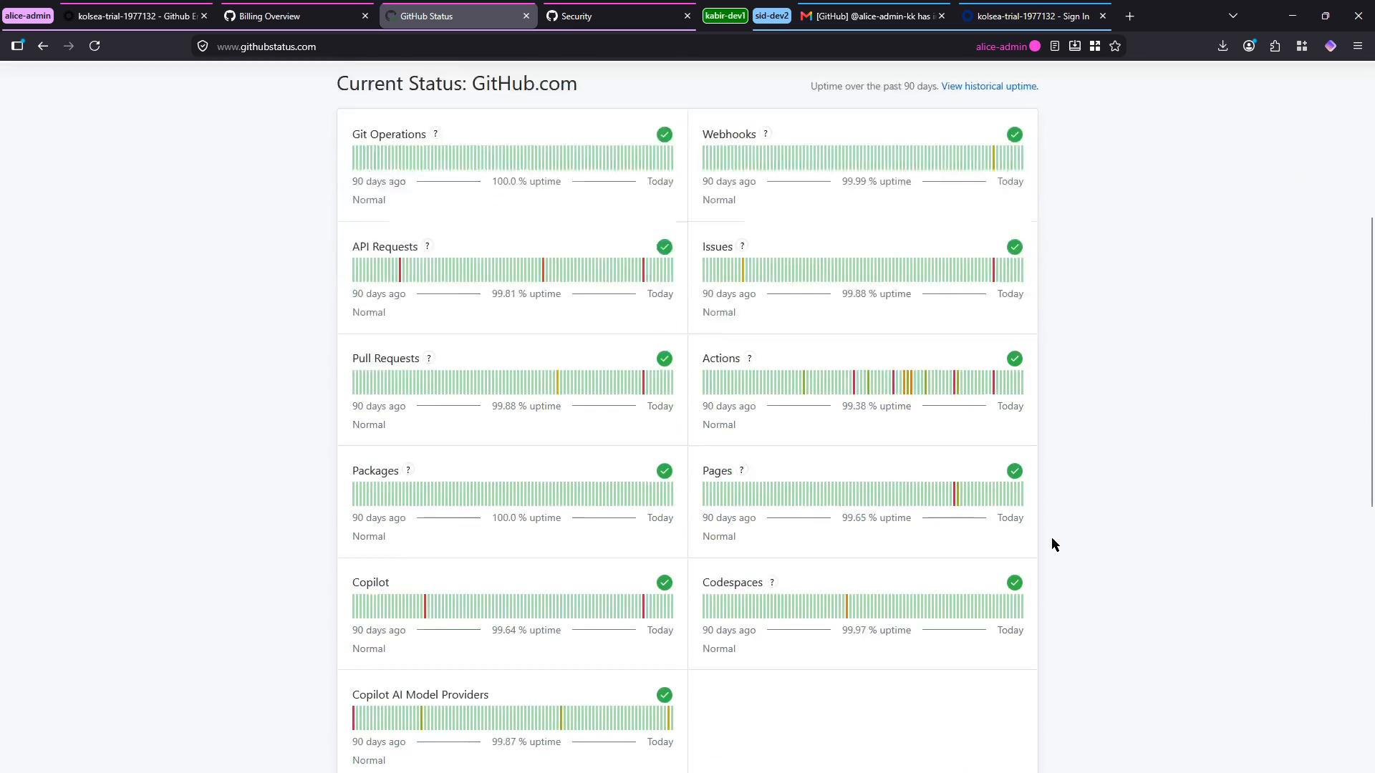Switch to the Security tab
Image resolution: width=1375 pixels, height=773 pixels.
619,16
